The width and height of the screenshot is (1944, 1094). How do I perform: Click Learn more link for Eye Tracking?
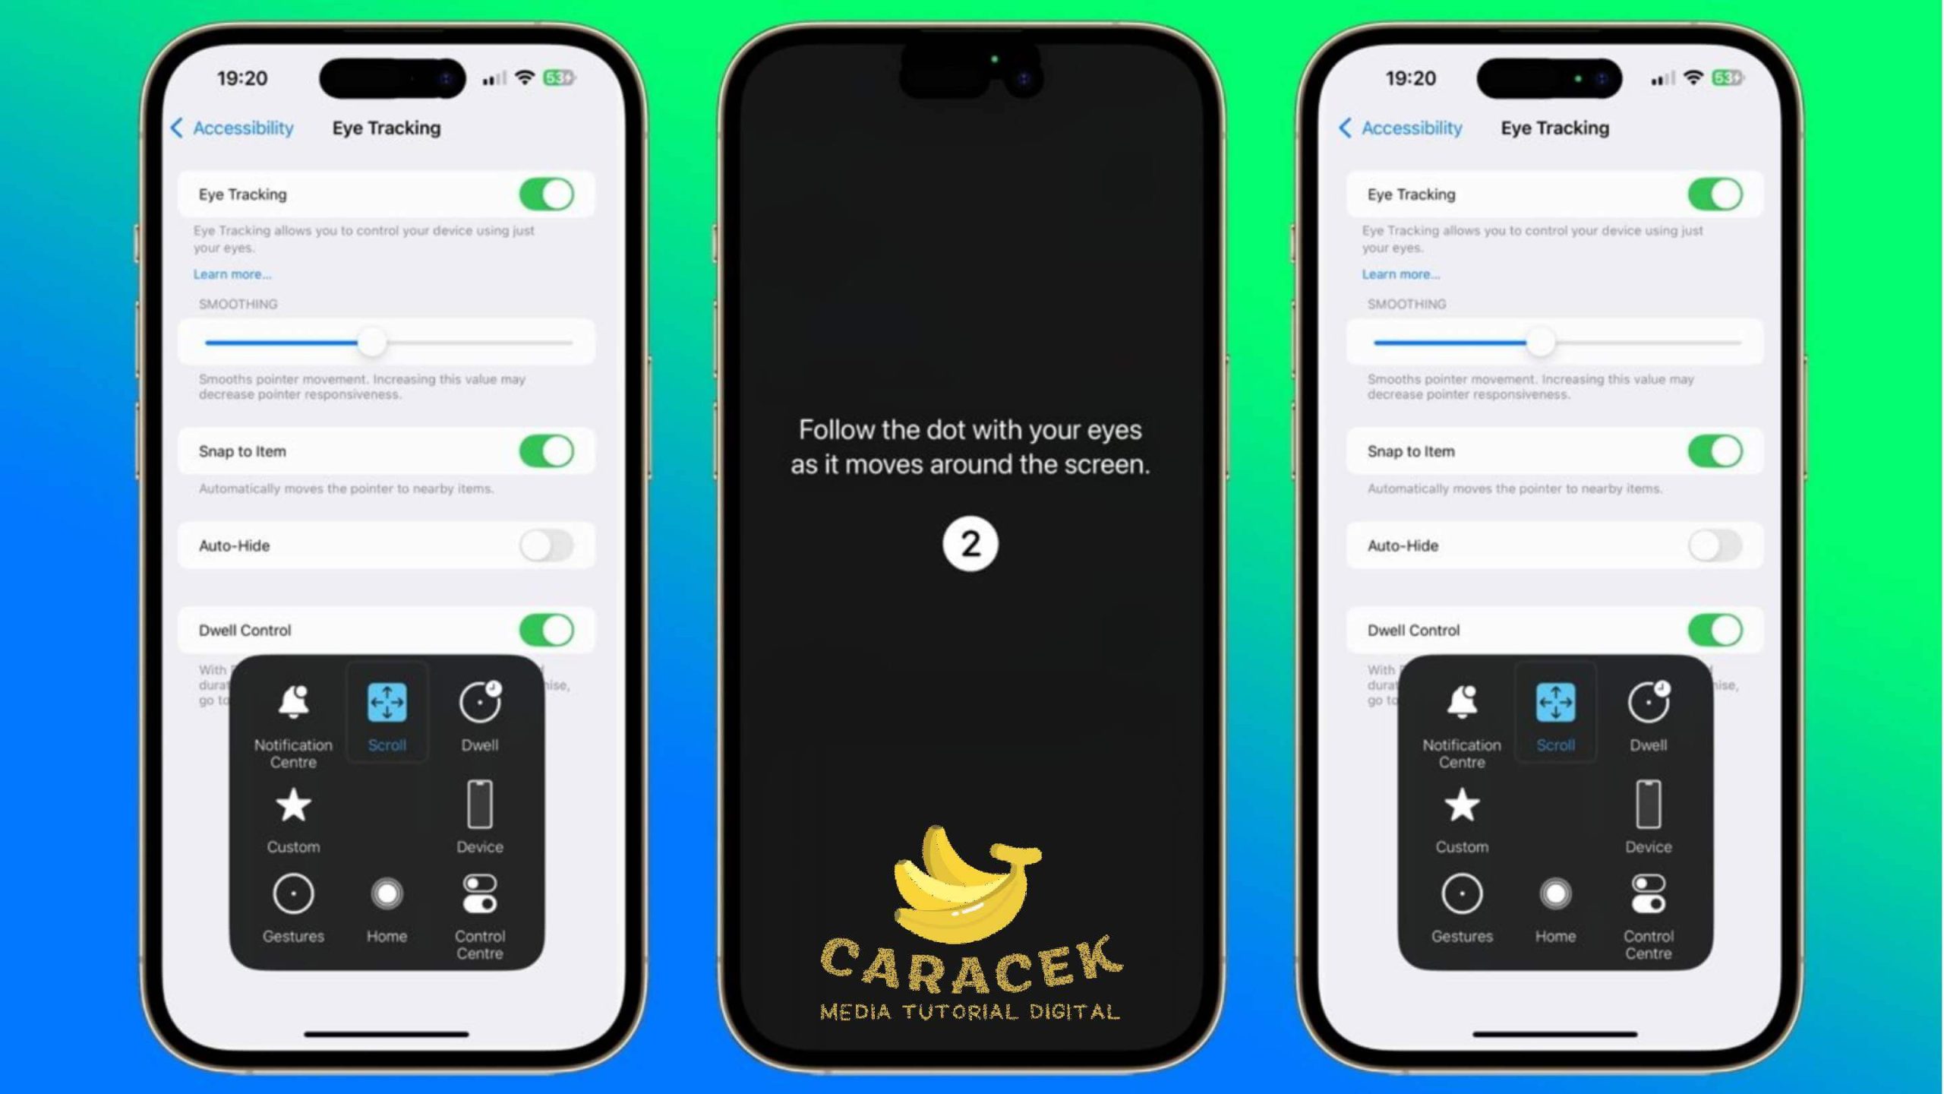(231, 273)
